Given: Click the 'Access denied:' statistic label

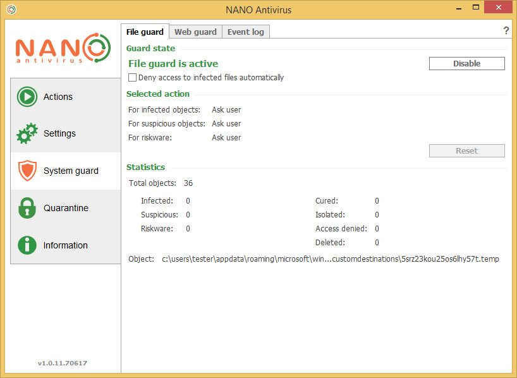Looking at the screenshot, I should (341, 229).
